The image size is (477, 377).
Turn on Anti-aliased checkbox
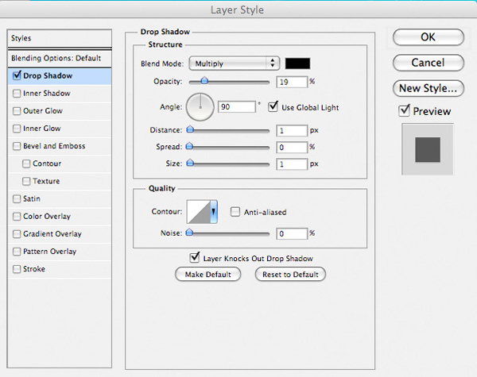tap(235, 212)
